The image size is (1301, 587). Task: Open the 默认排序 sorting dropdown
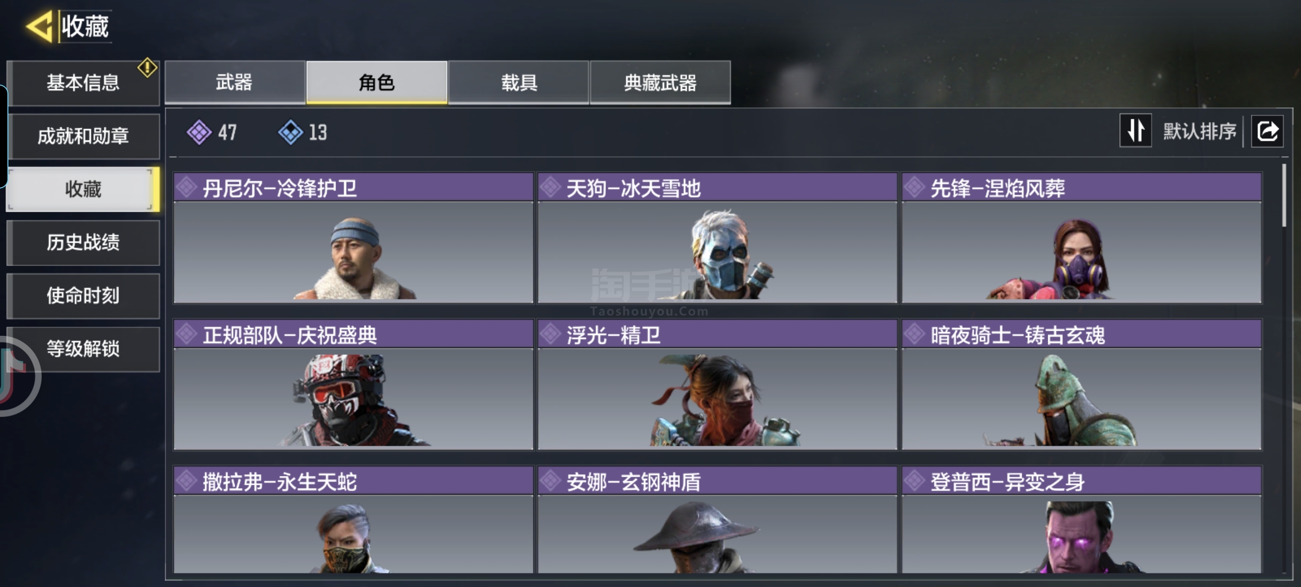coord(1200,131)
